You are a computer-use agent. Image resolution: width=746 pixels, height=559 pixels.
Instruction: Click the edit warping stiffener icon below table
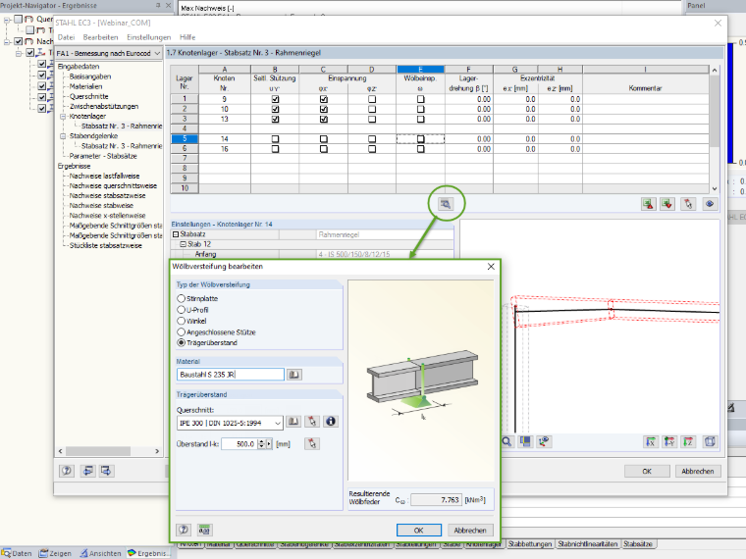tap(446, 204)
